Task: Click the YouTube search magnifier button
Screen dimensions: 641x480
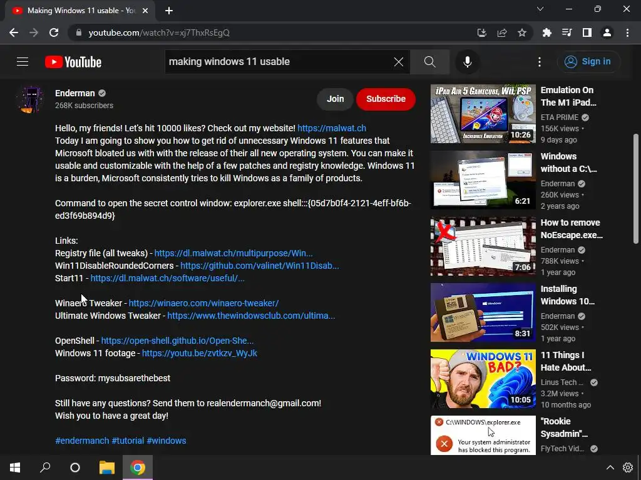Action: [429, 62]
